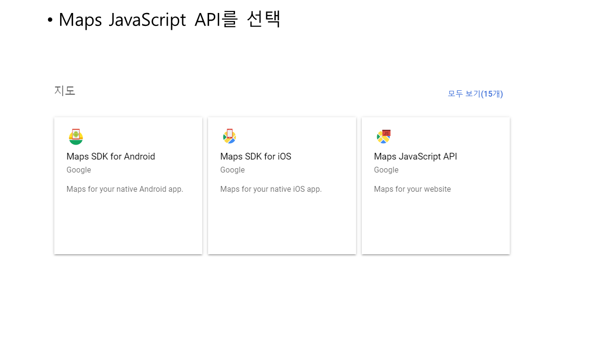Click Google vendor label under Android SDK
Image resolution: width=615 pixels, height=346 pixels.
[x=78, y=170]
